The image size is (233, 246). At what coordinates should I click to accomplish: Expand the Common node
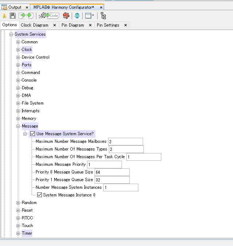(x=18, y=42)
